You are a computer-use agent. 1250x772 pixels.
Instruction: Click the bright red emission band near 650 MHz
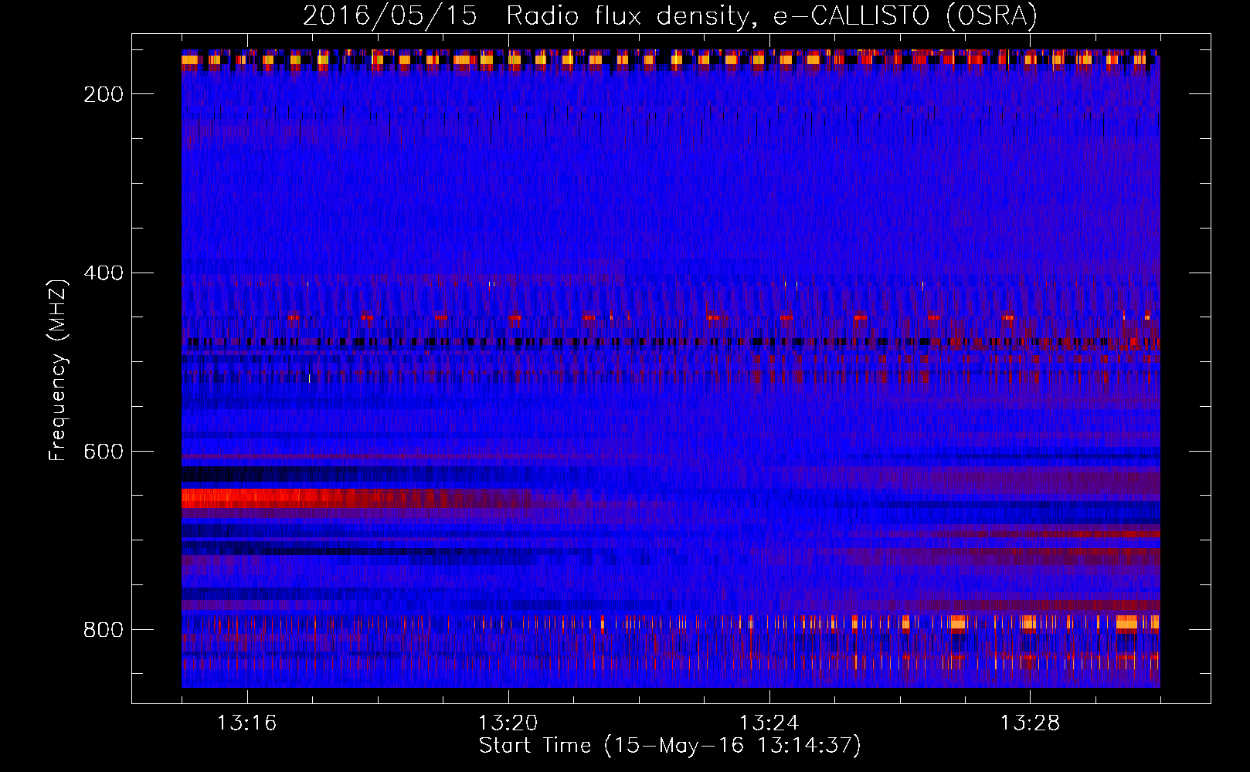coord(309,498)
